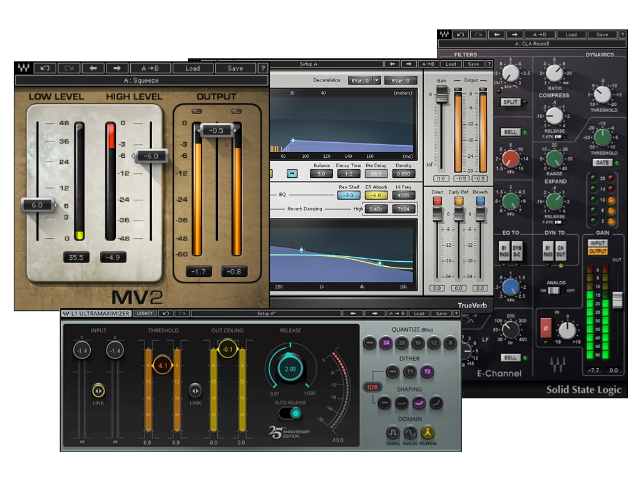
Task: Open the 'A: CLA Room3' preset bar in E-Channel
Action: click(532, 43)
